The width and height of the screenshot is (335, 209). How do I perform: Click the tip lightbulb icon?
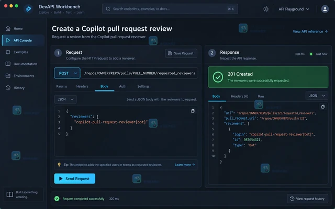pyautogui.click(x=59, y=165)
